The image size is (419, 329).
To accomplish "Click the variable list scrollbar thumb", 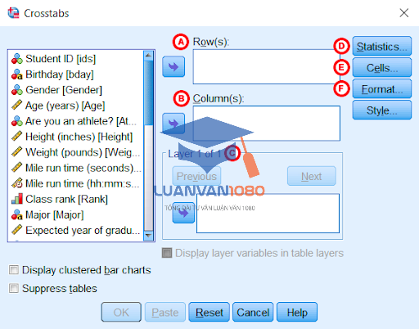I will click(148, 92).
